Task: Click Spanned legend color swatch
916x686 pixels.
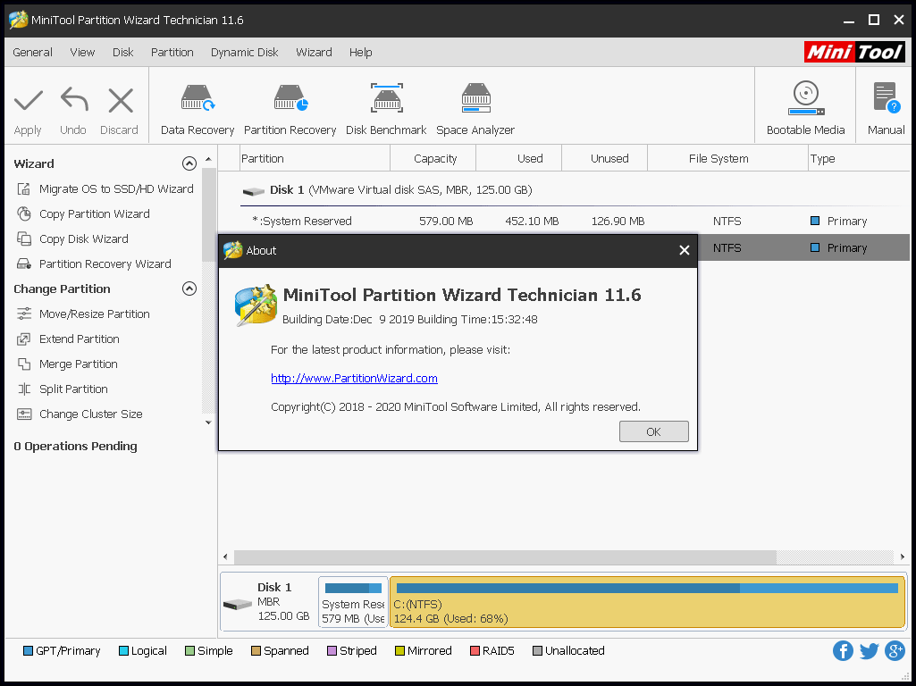Action: [256, 651]
